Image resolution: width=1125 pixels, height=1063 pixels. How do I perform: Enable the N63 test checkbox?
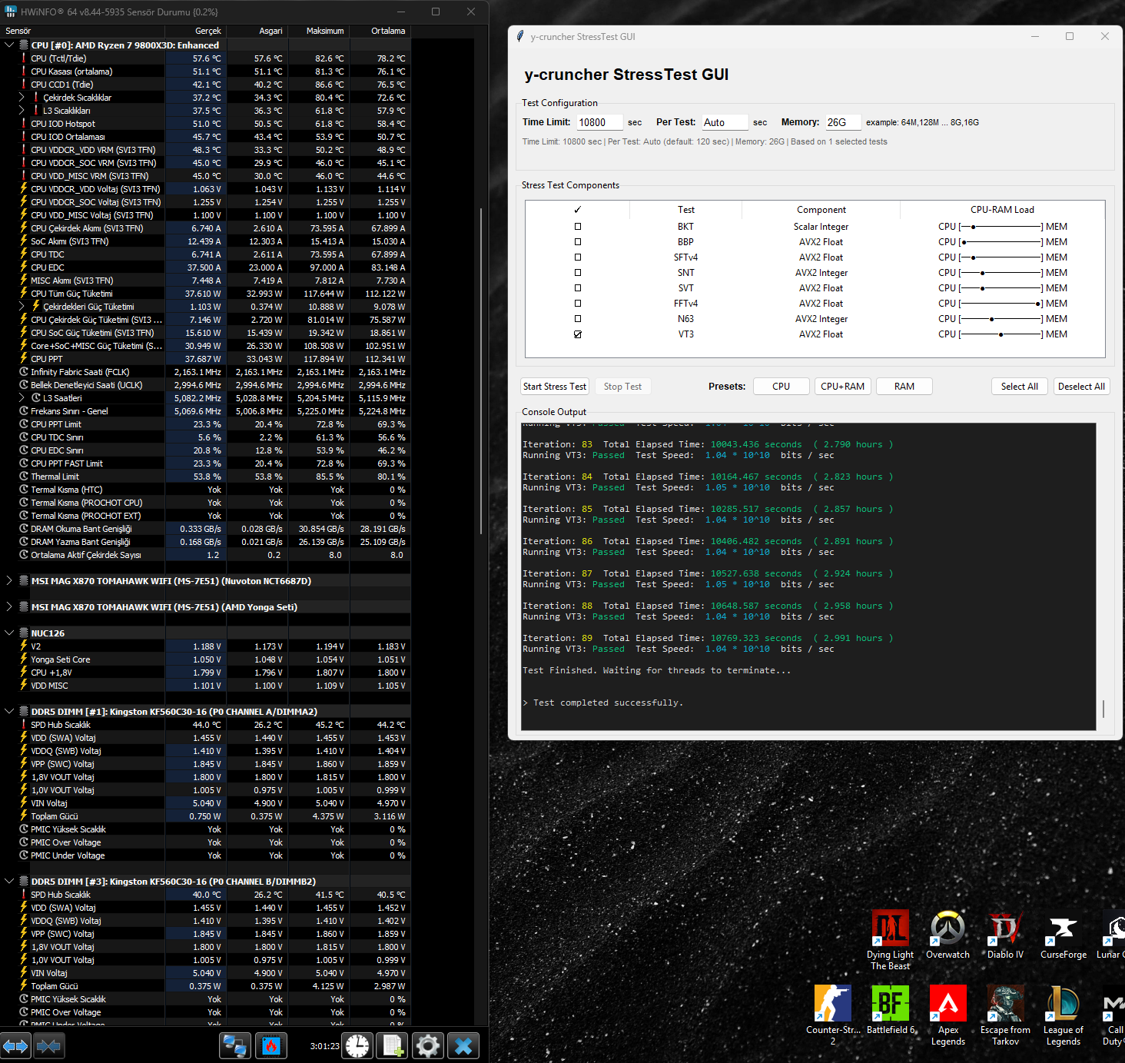(x=578, y=319)
